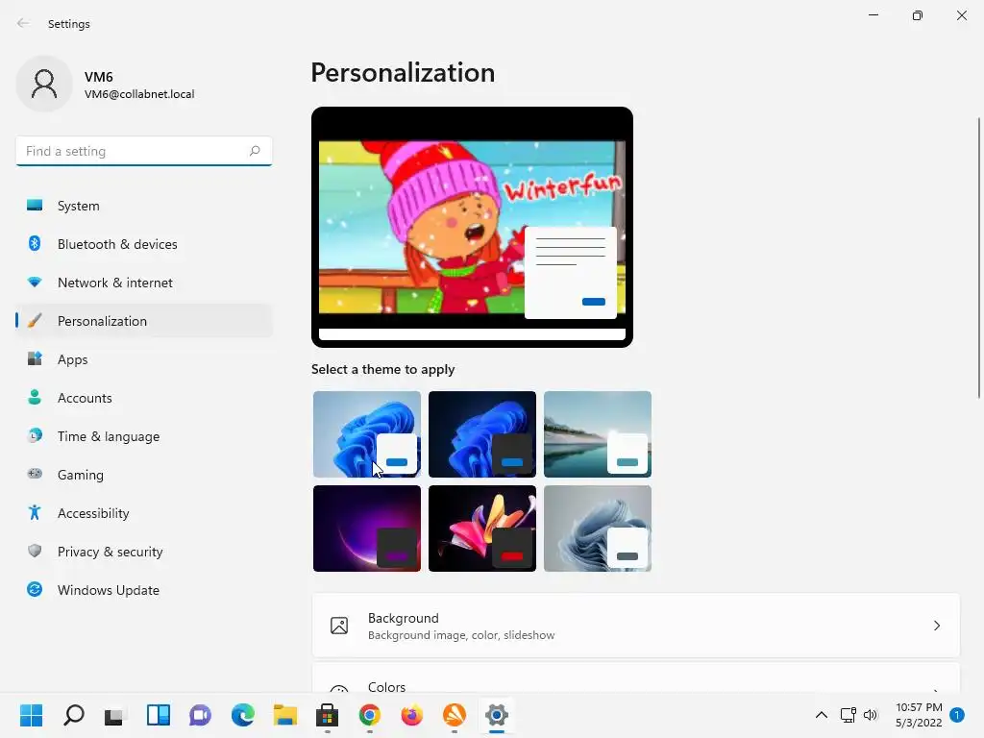This screenshot has height=738, width=984.
Task: Click the vertical scrollbar on right
Action: (x=979, y=258)
